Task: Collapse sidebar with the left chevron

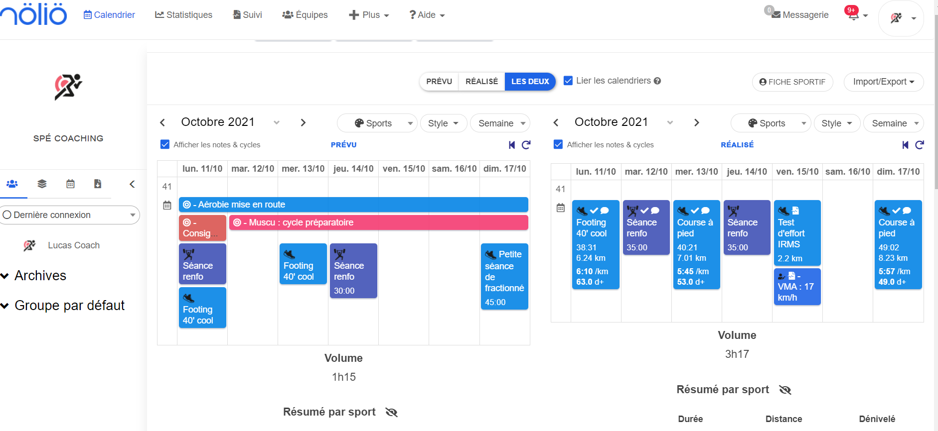Action: click(132, 184)
